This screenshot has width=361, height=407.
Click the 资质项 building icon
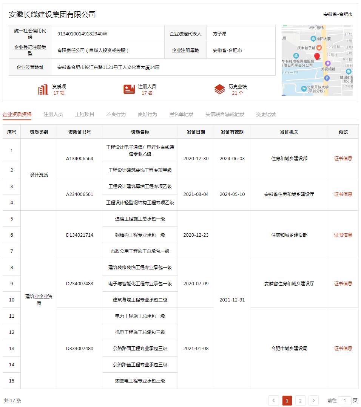[x=43, y=89]
